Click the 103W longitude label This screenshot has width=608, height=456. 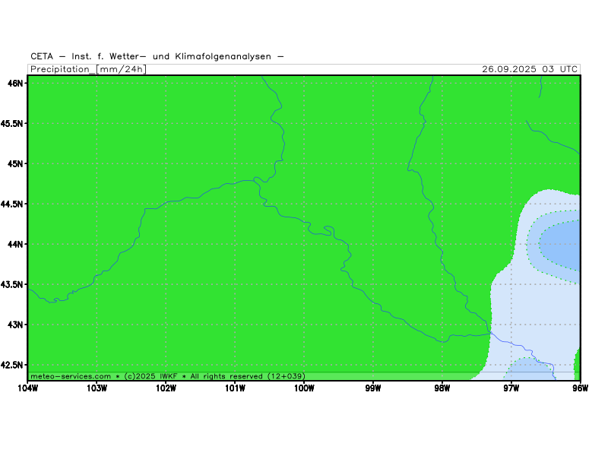coord(97,388)
